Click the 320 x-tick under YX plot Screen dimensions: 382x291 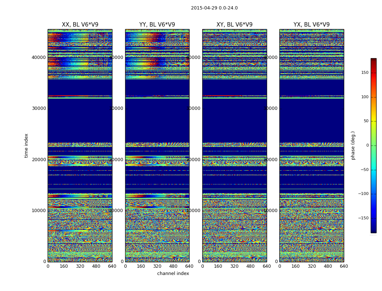pos(312,266)
